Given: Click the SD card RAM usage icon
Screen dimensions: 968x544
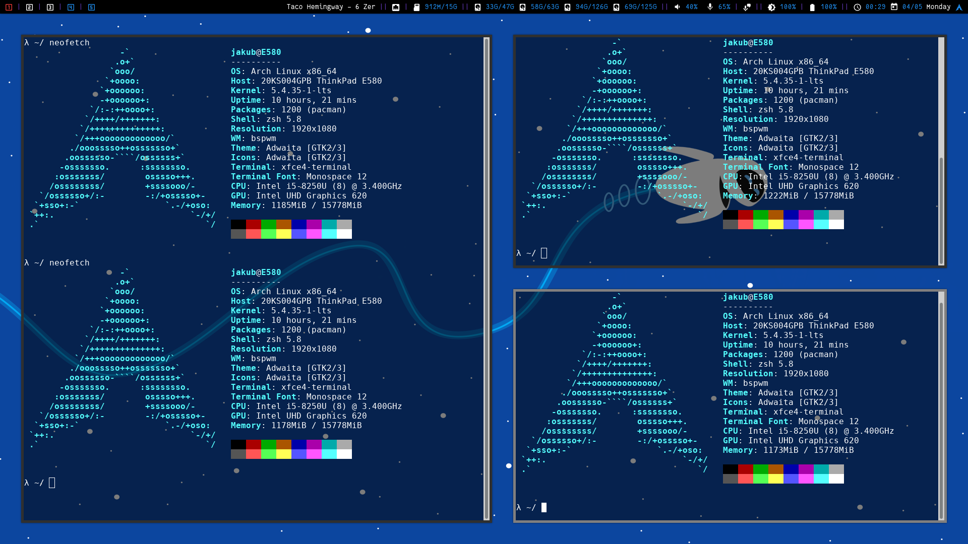Looking at the screenshot, I should pos(416,7).
